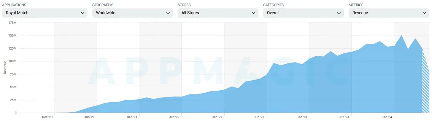This screenshot has height=121, width=432.
Task: Select the Jun '24 x-axis label
Action: click(344, 117)
